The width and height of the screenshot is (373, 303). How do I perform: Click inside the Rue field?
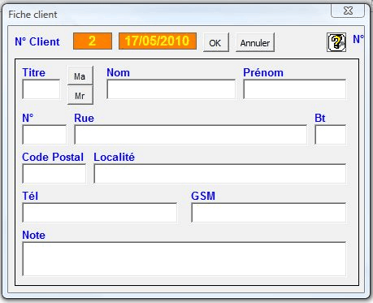click(x=191, y=135)
